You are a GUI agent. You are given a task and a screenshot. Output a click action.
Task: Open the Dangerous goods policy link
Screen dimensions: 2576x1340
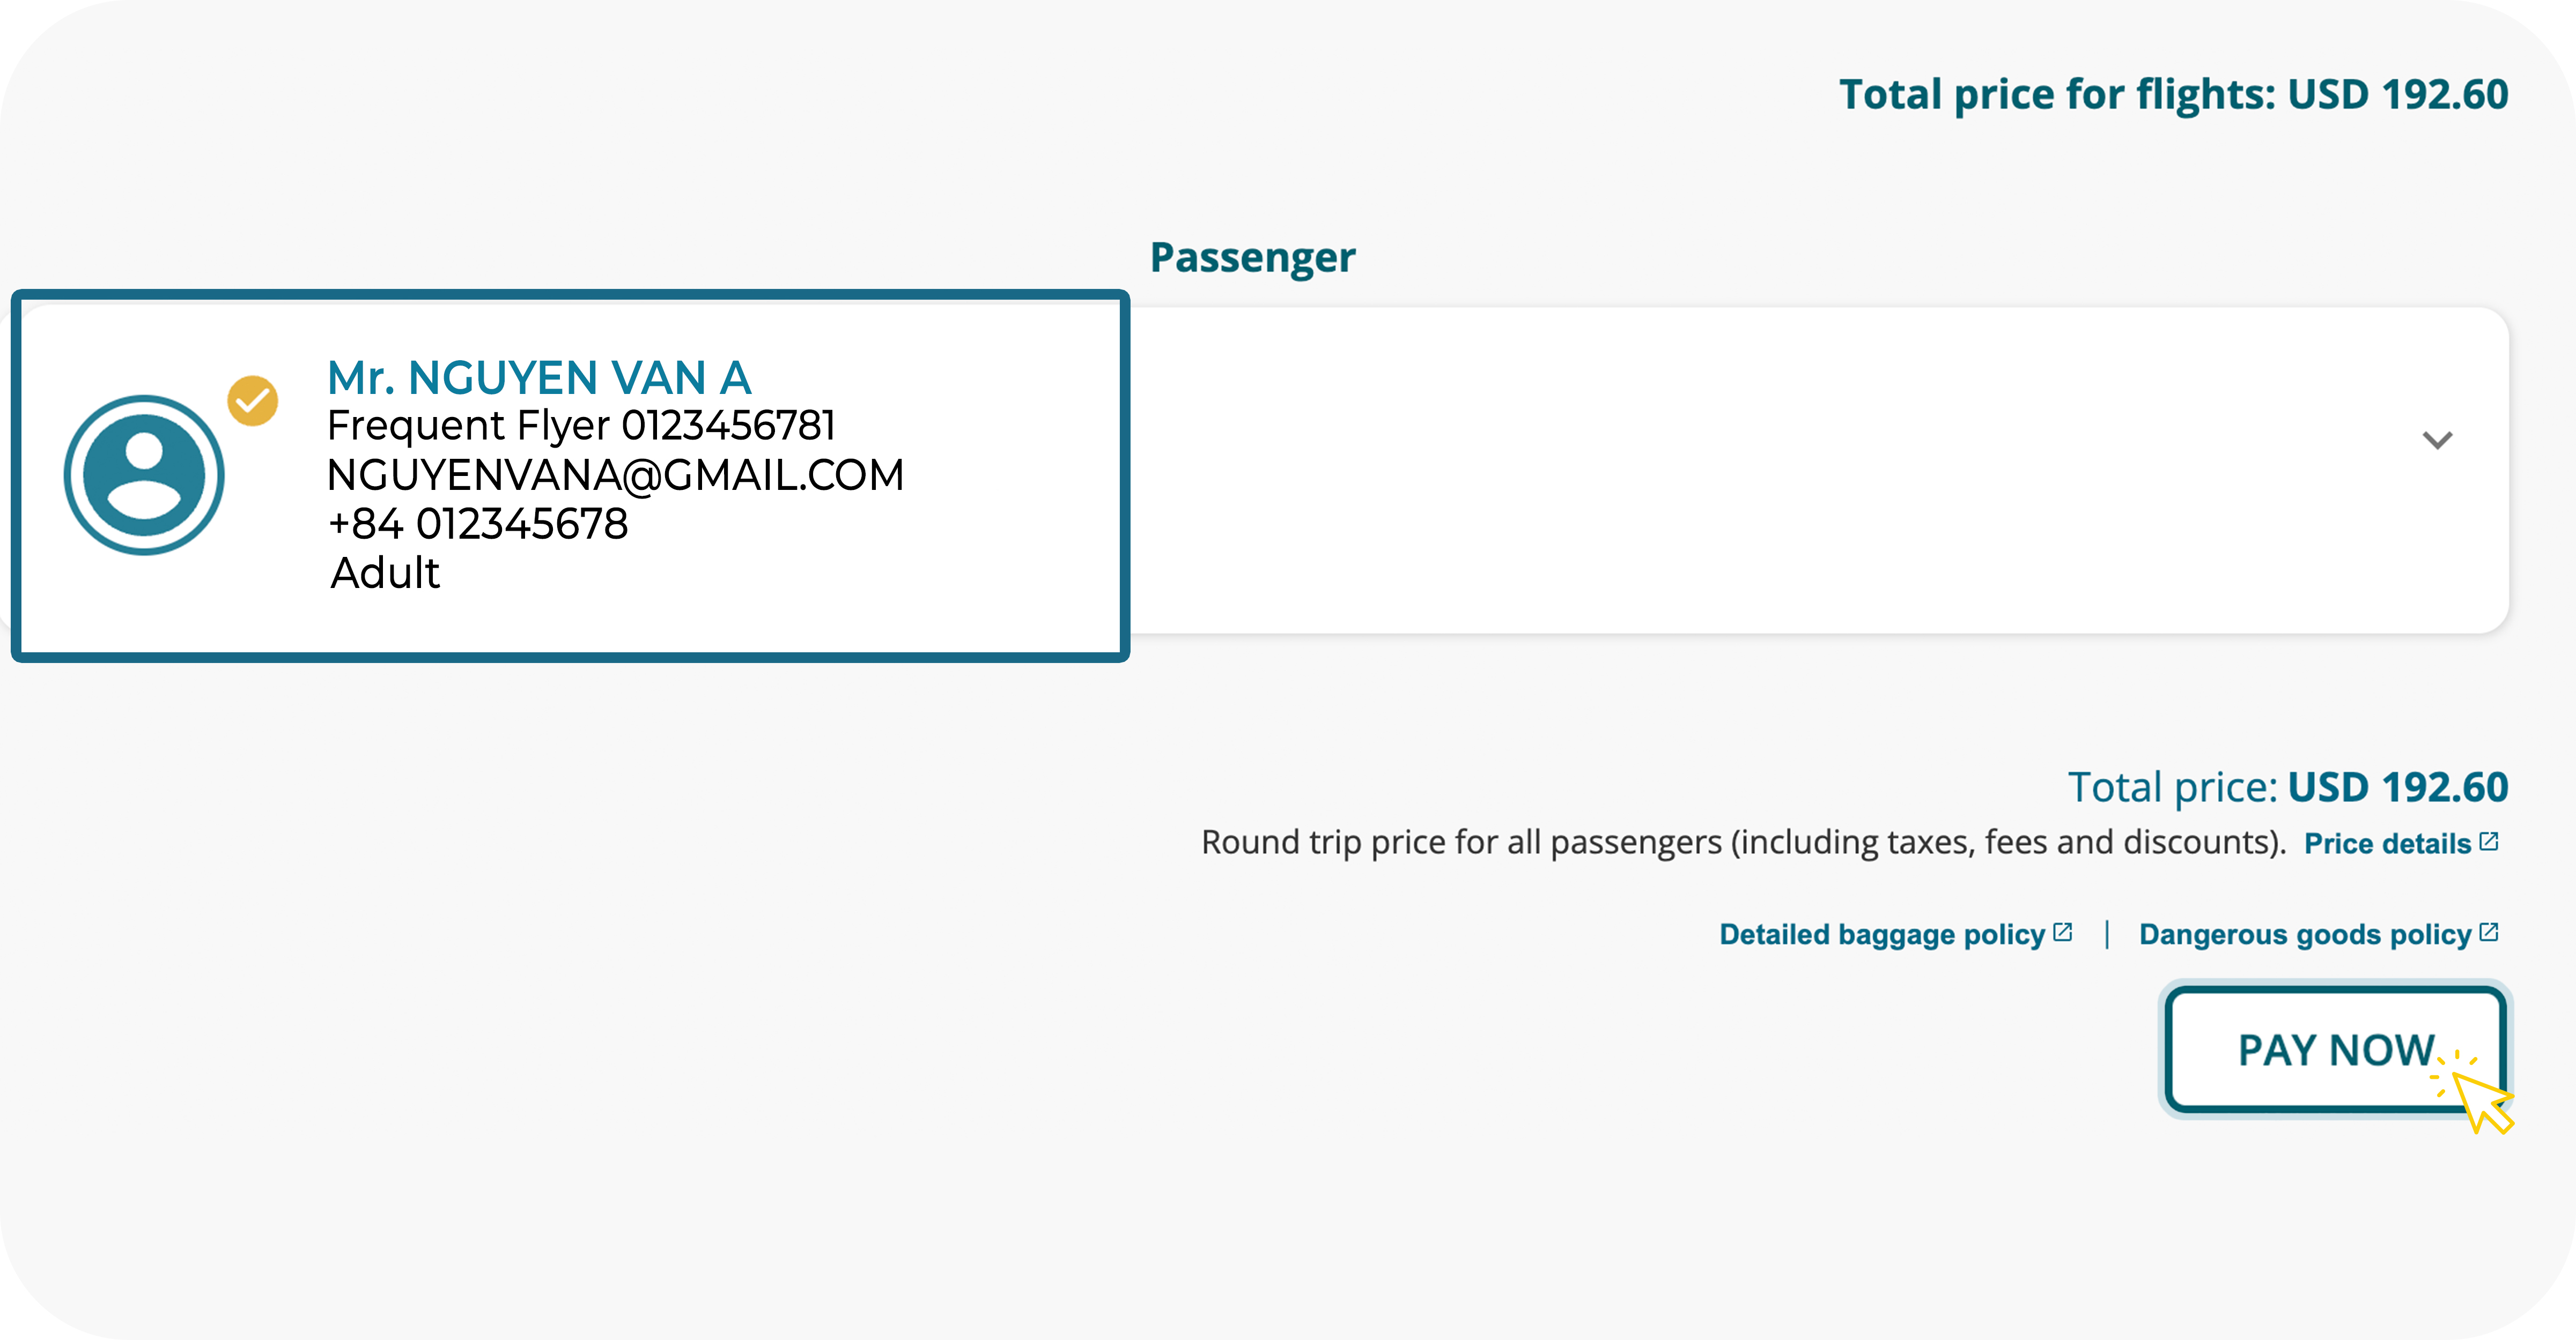2304,934
